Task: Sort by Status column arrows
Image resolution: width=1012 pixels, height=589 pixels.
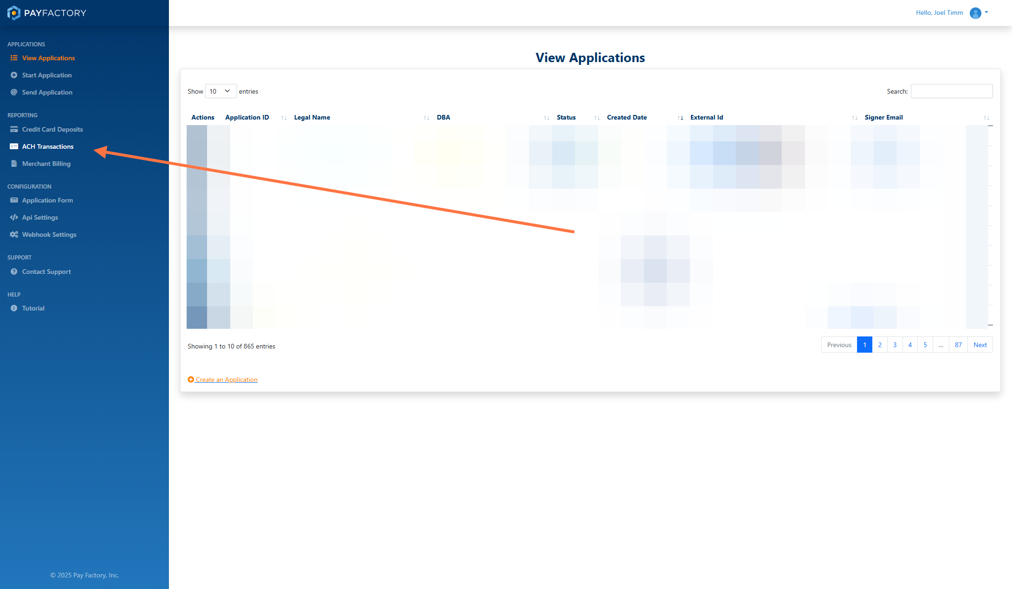Action: 597,118
